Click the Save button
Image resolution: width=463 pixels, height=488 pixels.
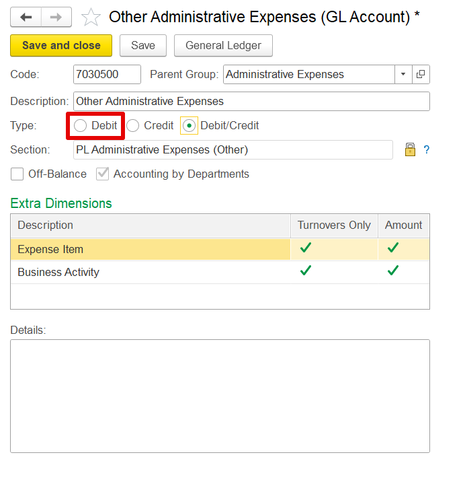click(143, 46)
